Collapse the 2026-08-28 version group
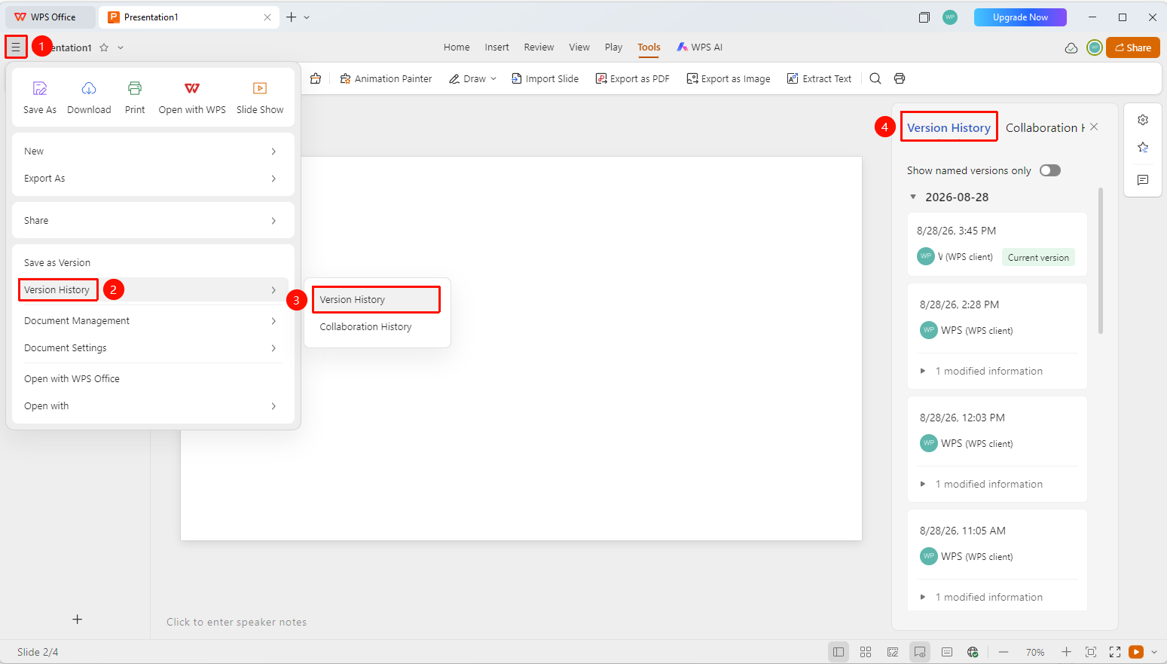Viewport: 1167px width, 664px height. (913, 197)
